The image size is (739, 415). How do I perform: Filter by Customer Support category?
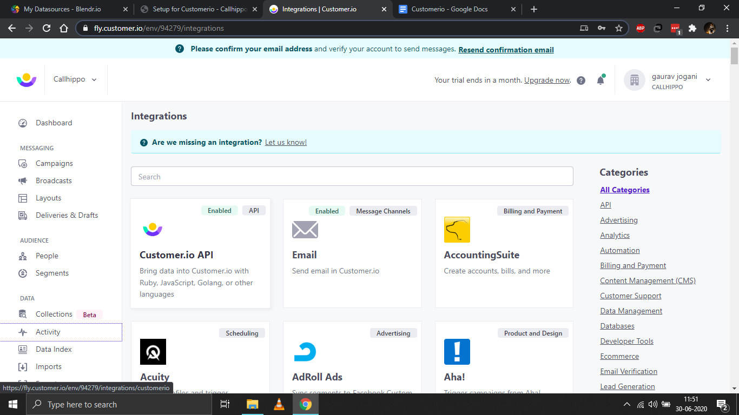pyautogui.click(x=631, y=296)
